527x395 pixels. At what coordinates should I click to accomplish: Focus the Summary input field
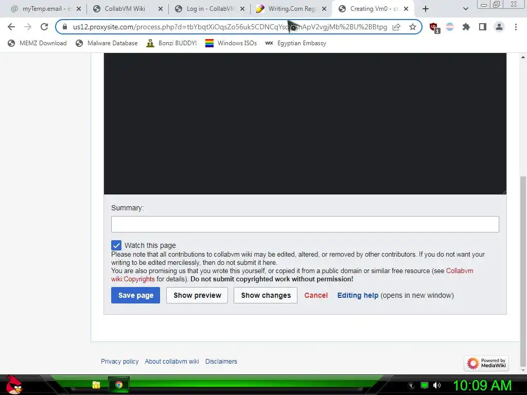[305, 224]
